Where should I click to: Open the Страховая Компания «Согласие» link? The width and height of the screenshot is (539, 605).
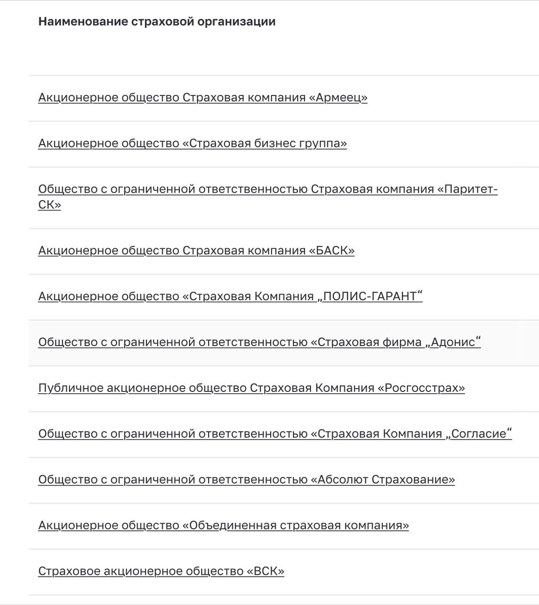point(275,434)
